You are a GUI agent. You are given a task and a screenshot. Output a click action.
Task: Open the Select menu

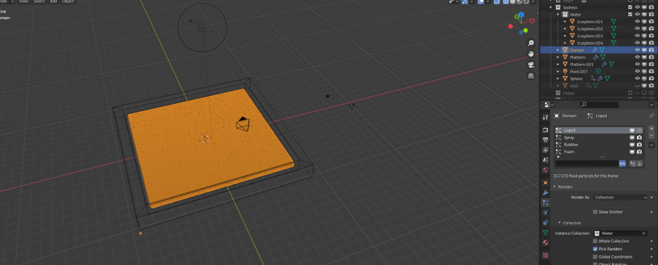39,2
